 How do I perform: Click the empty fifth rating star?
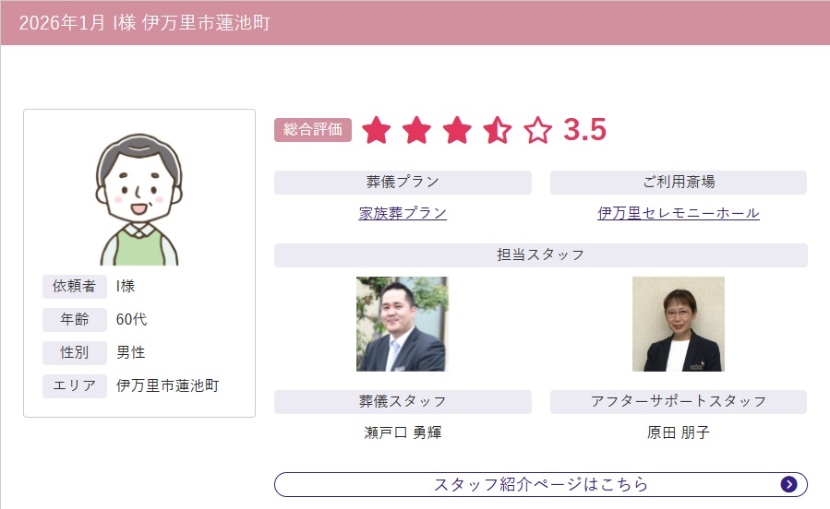coord(538,130)
